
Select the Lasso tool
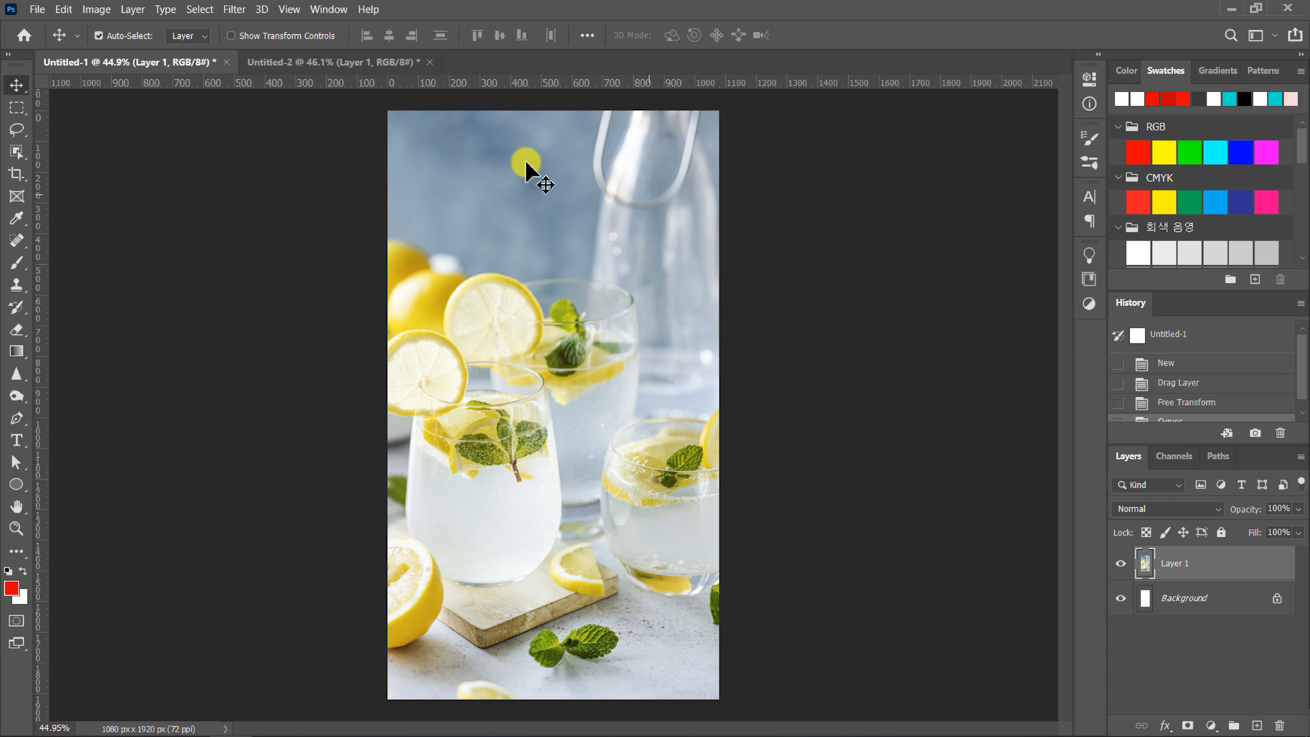(16, 130)
